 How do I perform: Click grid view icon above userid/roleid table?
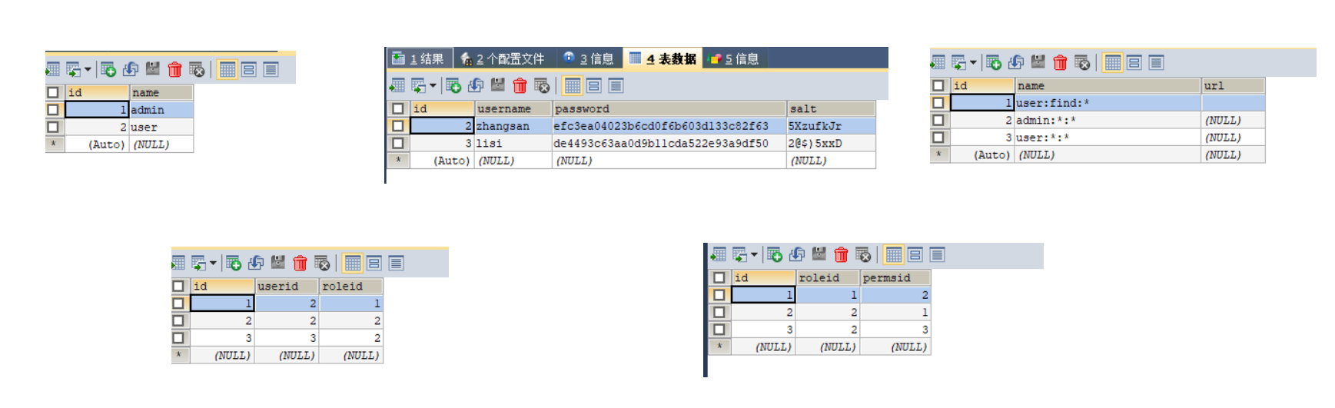[x=353, y=263]
